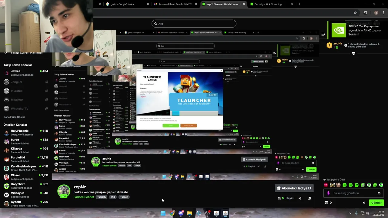Image resolution: width=388 pixels, height=218 pixels.
Task: Open burce recommended channel
Action: tap(26, 142)
